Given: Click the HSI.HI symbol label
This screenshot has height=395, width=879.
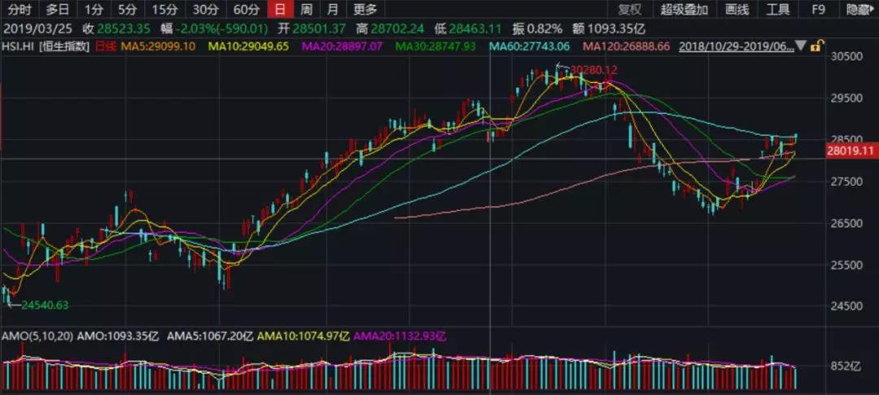Looking at the screenshot, I should tap(19, 46).
